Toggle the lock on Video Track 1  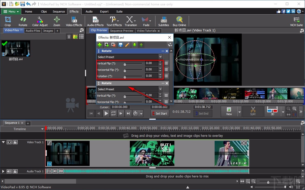(15, 142)
